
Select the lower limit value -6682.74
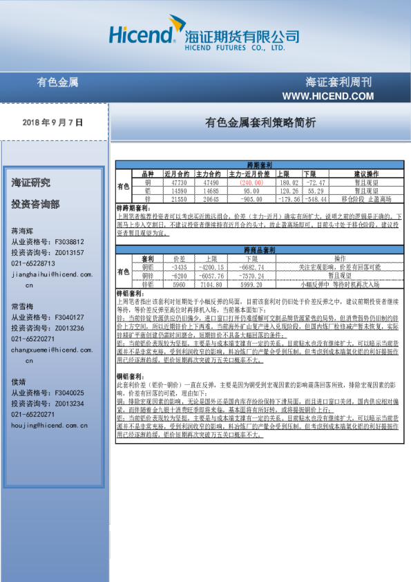[x=251, y=267]
